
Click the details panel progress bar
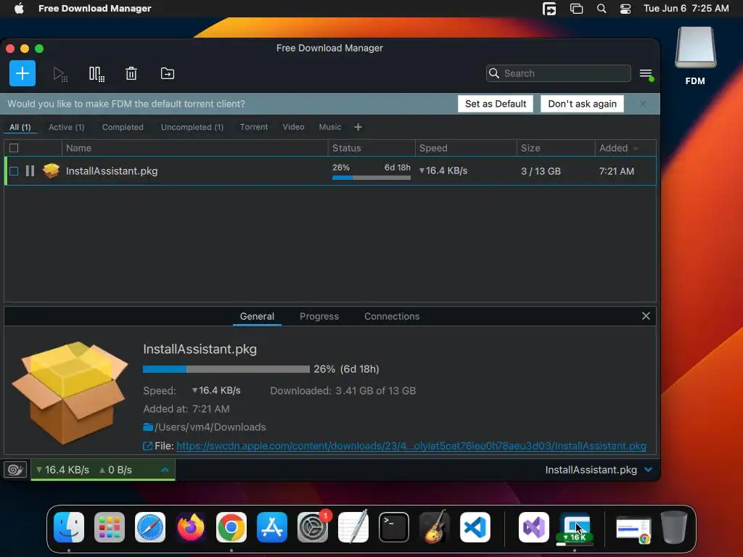point(226,369)
